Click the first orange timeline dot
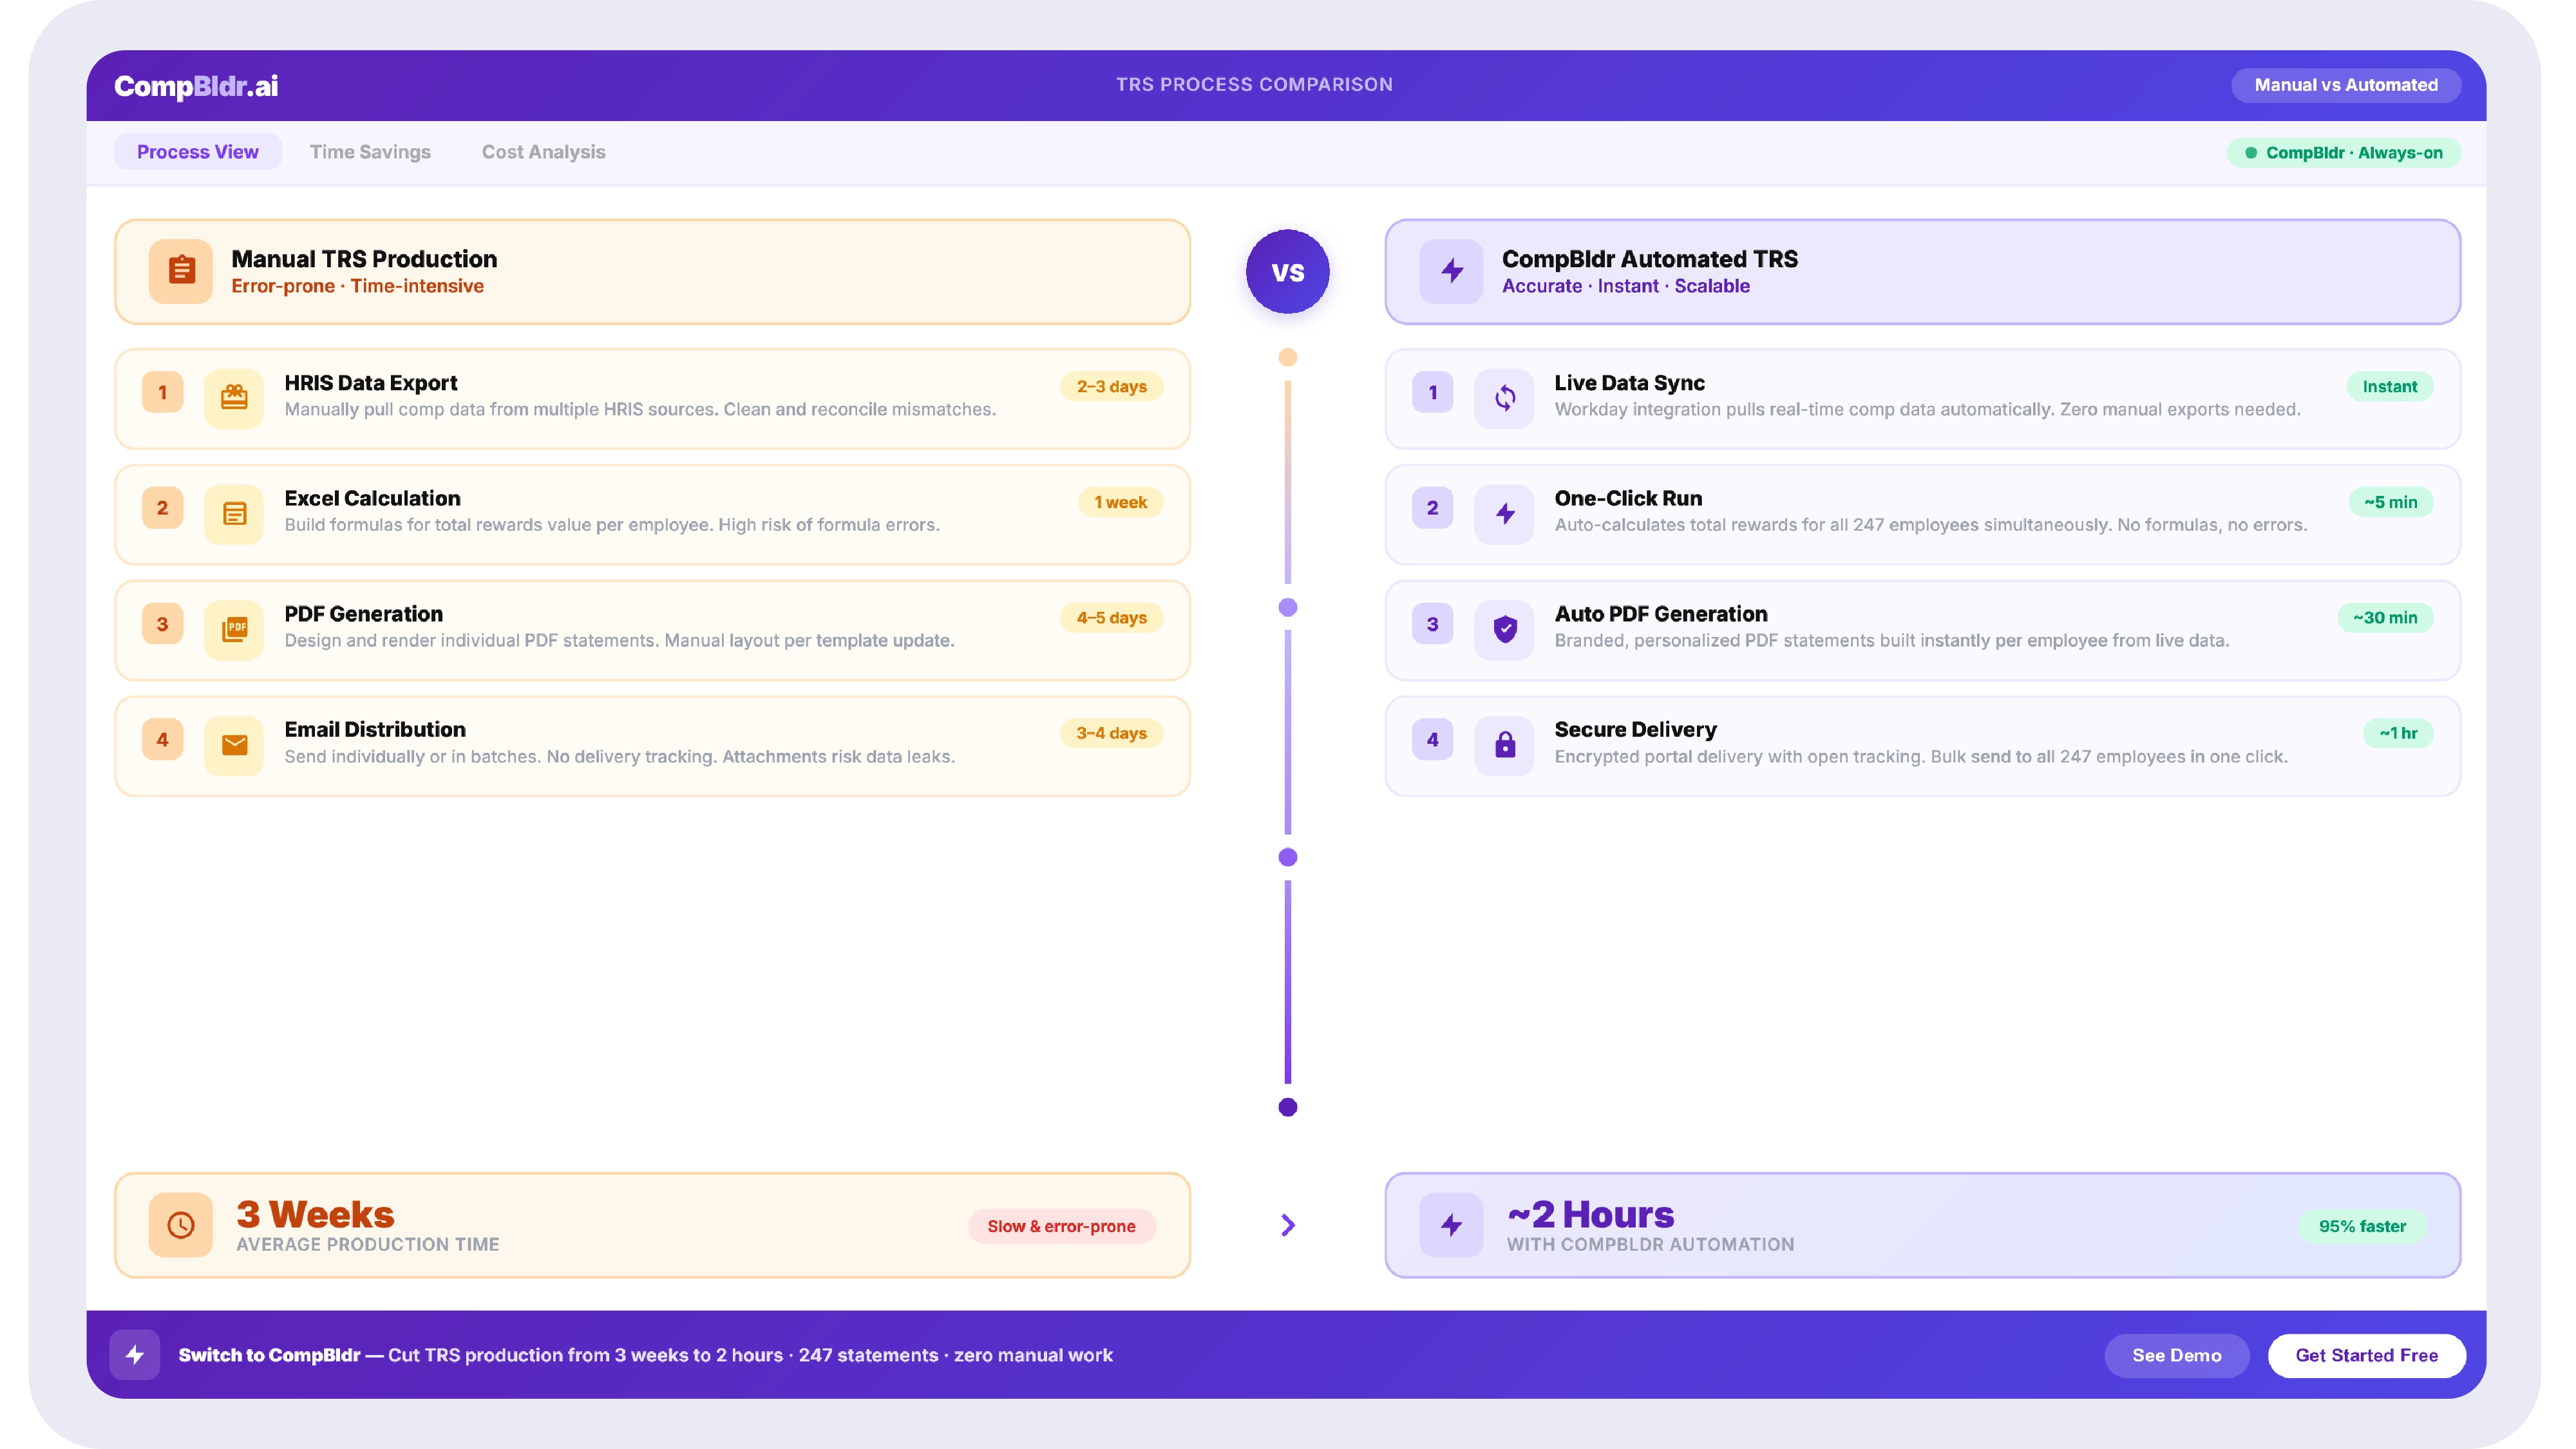 tap(1288, 357)
